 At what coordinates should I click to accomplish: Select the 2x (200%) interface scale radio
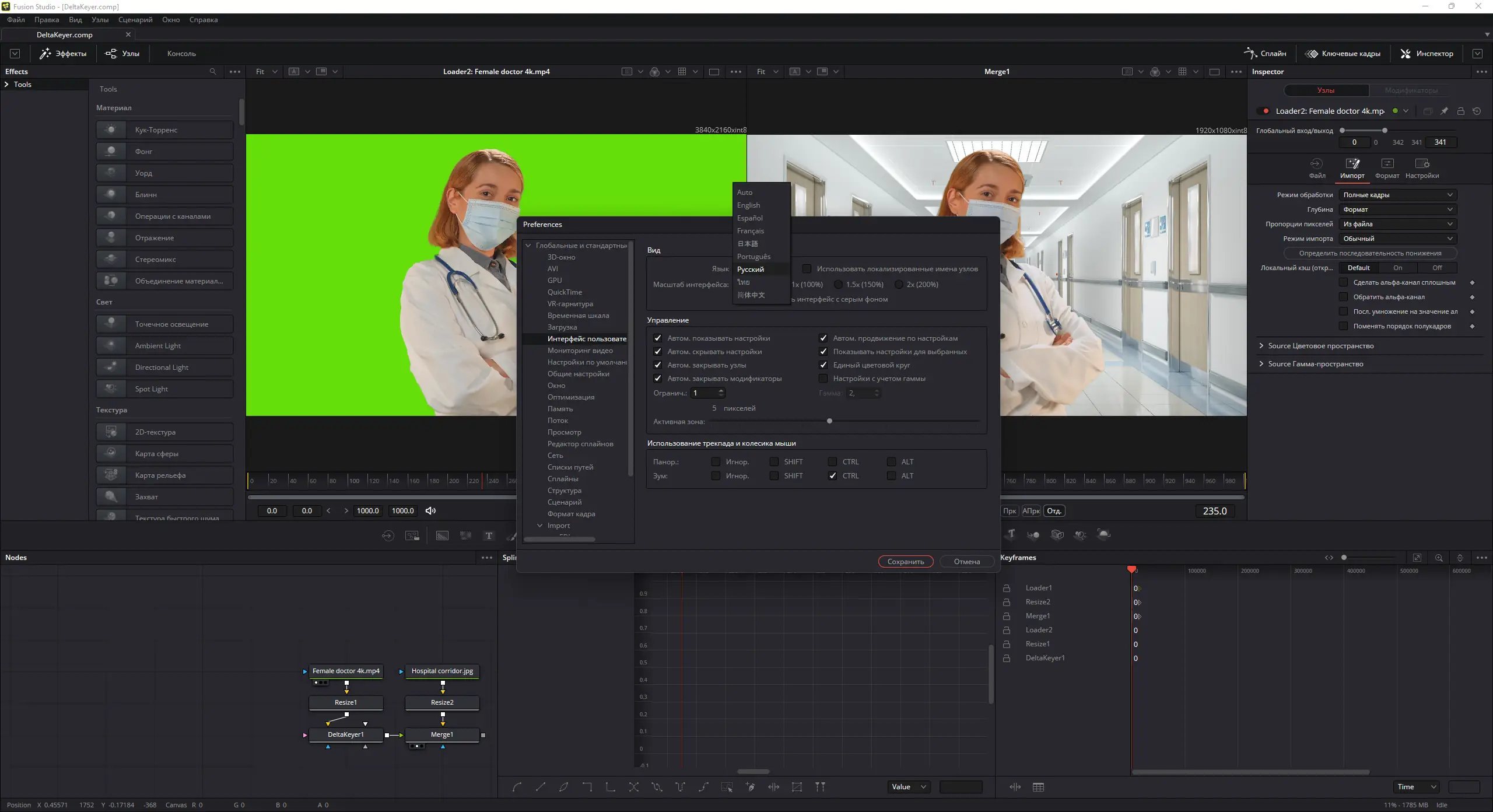tap(899, 285)
